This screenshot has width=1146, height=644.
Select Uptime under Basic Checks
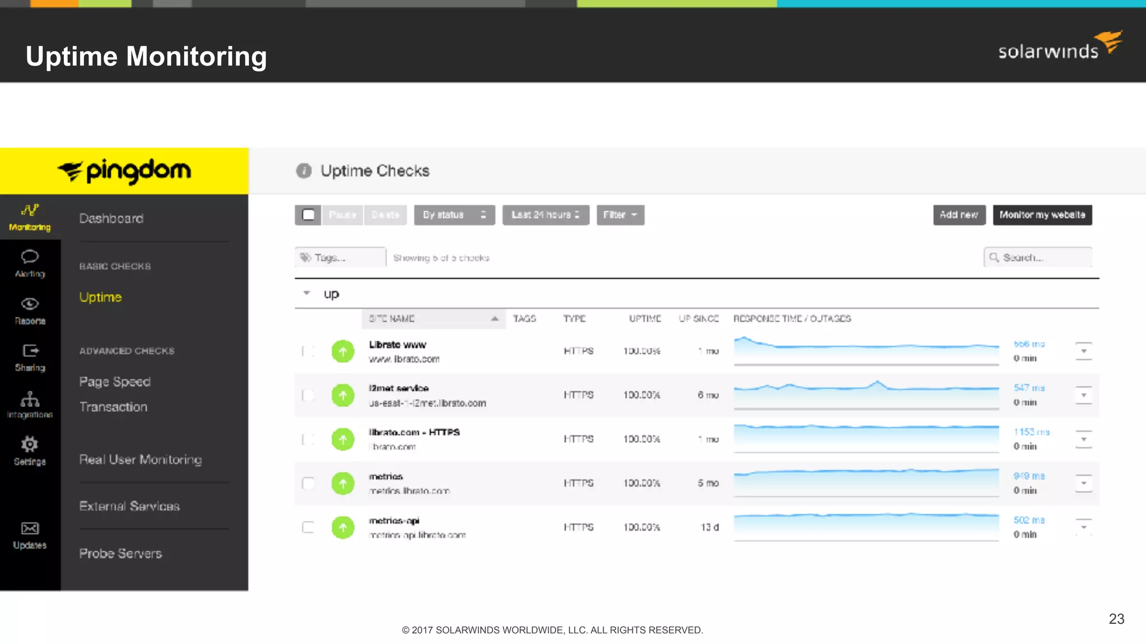[x=100, y=297]
